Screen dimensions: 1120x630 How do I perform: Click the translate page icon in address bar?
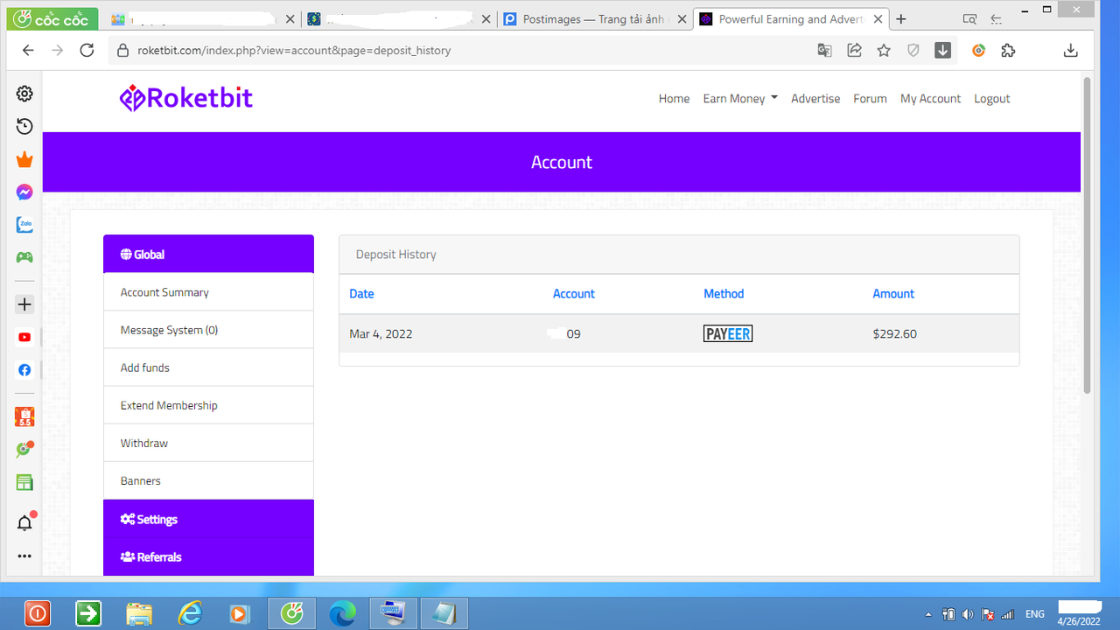click(x=824, y=51)
